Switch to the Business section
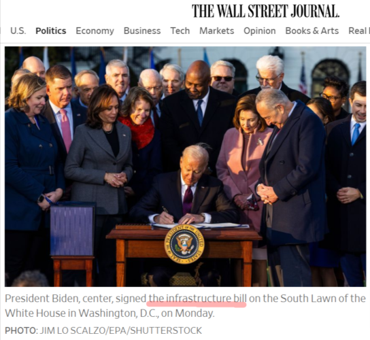 click(x=142, y=31)
